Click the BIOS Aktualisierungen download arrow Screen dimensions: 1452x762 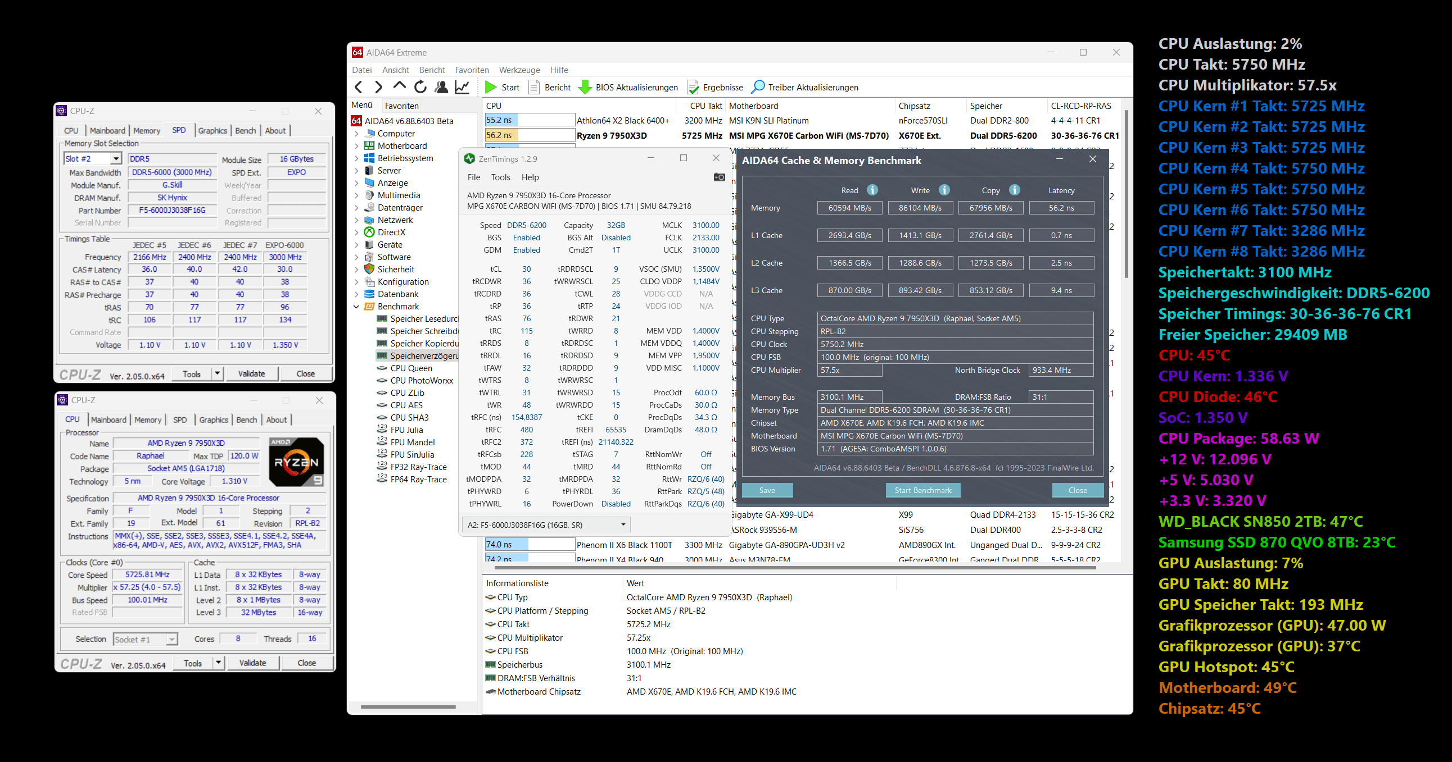tap(585, 87)
